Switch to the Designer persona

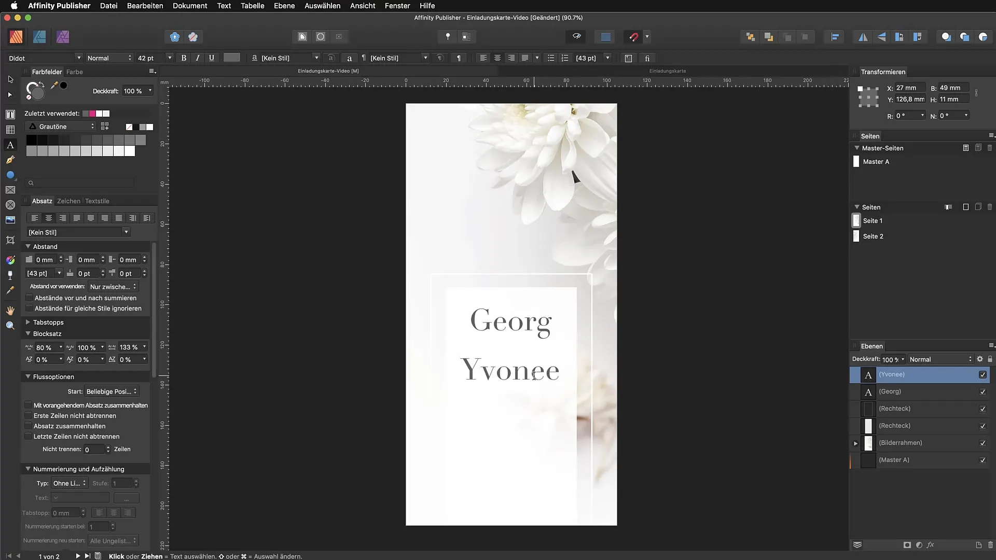coord(39,37)
